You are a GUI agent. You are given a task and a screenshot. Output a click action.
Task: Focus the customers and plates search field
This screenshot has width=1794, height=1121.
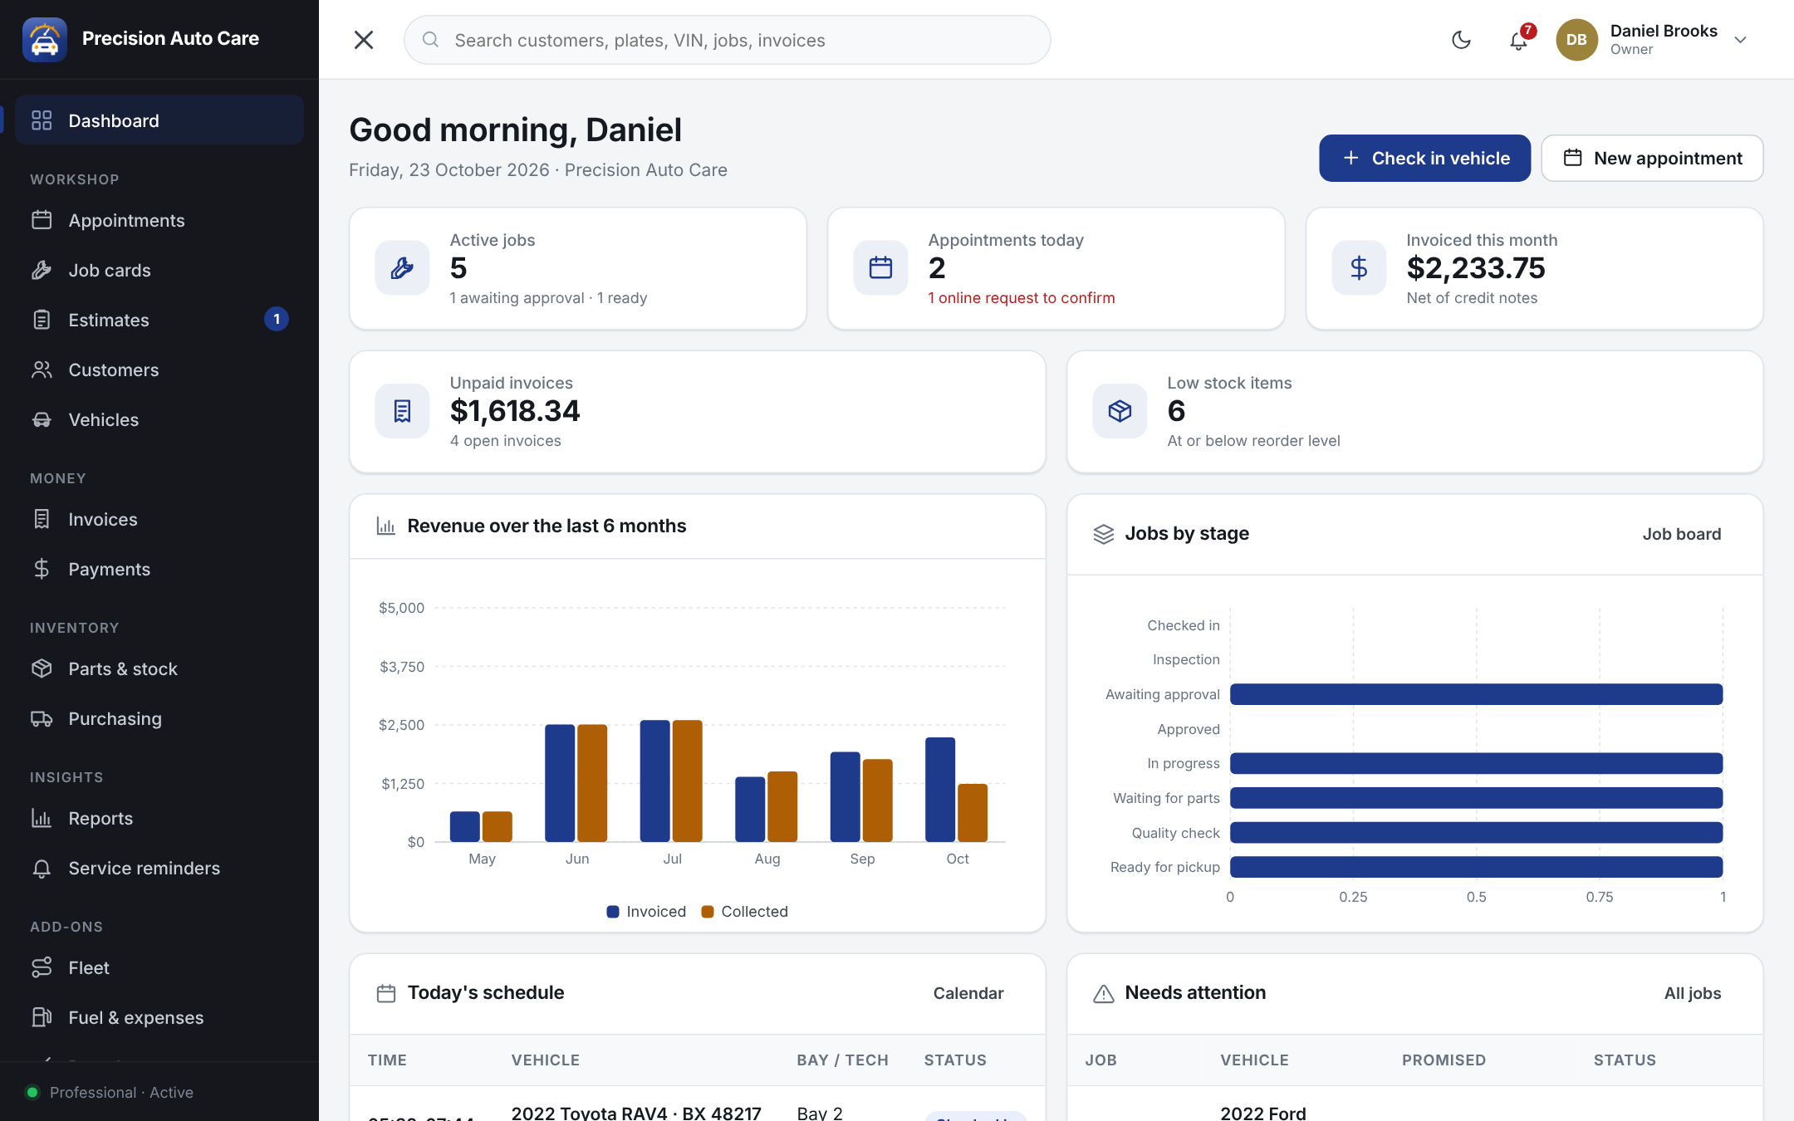coord(727,40)
